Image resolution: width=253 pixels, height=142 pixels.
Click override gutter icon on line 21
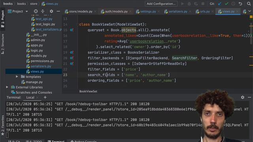[x=72, y=64]
